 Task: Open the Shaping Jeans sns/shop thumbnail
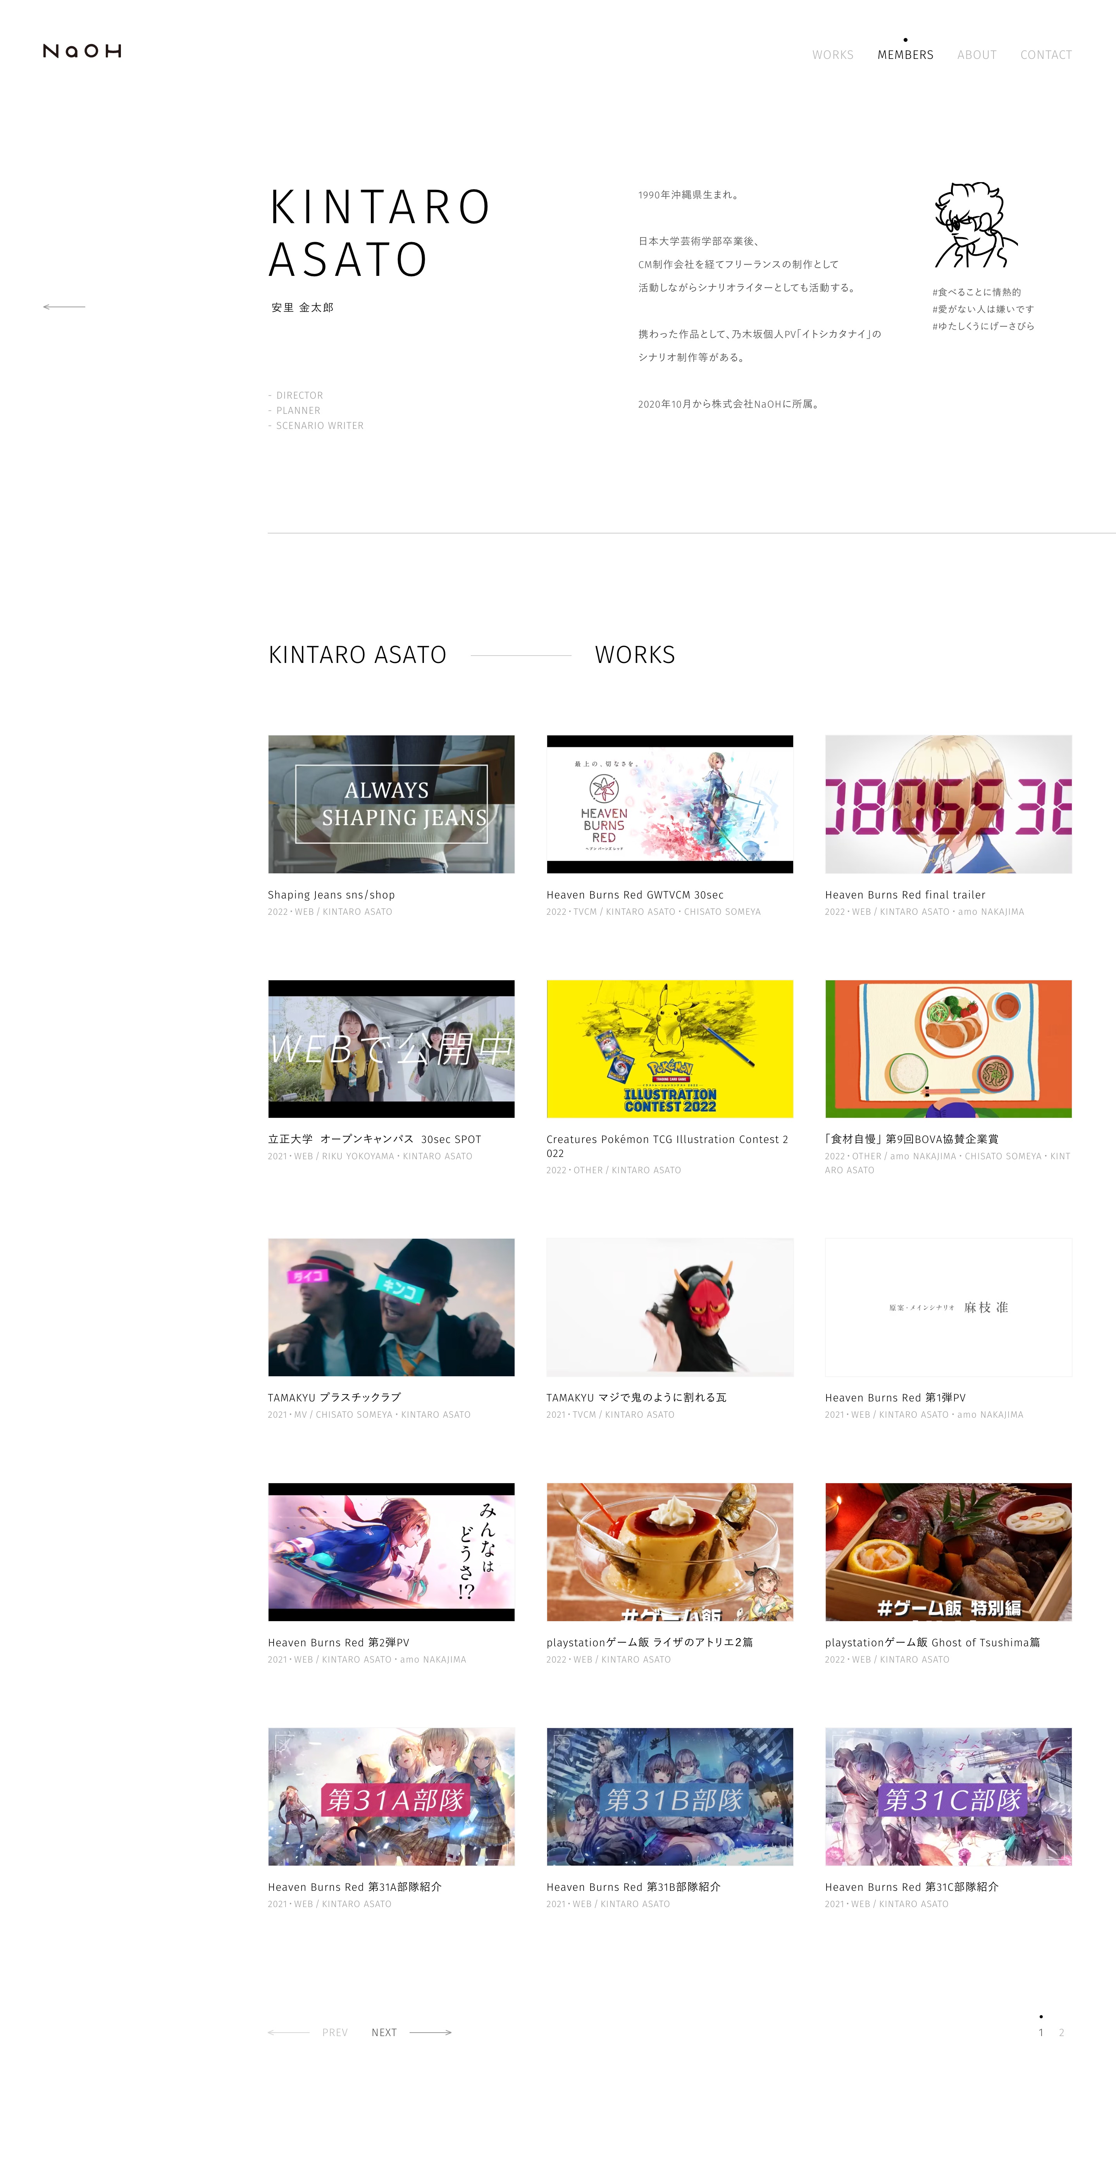pyautogui.click(x=391, y=804)
